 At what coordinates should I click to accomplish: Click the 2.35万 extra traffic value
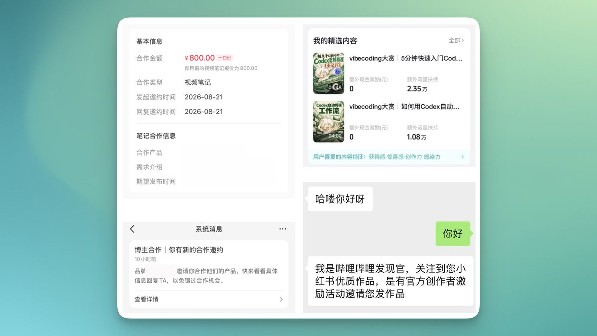(417, 89)
